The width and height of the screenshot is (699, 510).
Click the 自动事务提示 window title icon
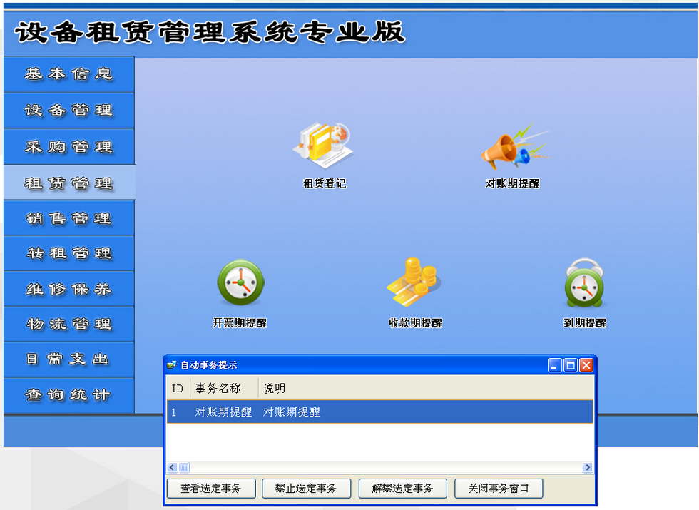coord(172,365)
